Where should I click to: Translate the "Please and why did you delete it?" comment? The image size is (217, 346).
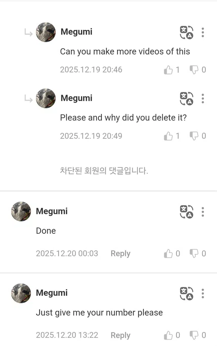187,99
